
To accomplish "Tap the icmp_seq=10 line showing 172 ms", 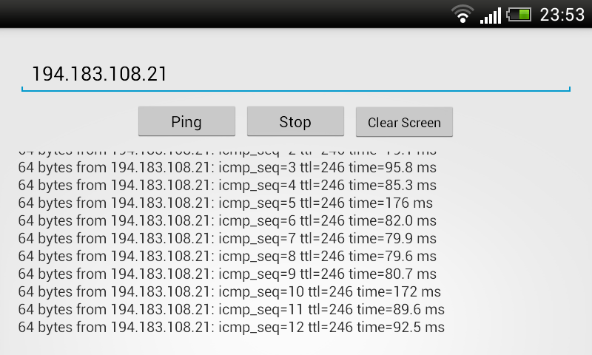I will click(x=229, y=291).
